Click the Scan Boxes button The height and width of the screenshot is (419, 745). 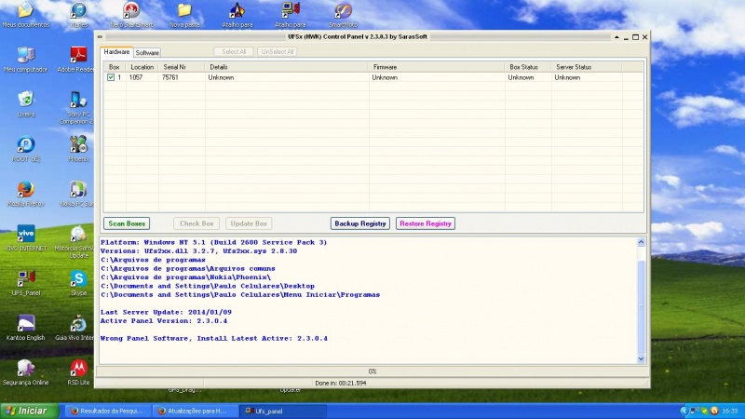point(127,223)
